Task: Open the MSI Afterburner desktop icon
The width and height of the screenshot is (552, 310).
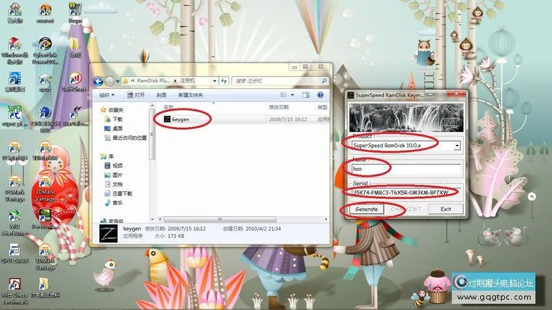Action: pyautogui.click(x=15, y=223)
